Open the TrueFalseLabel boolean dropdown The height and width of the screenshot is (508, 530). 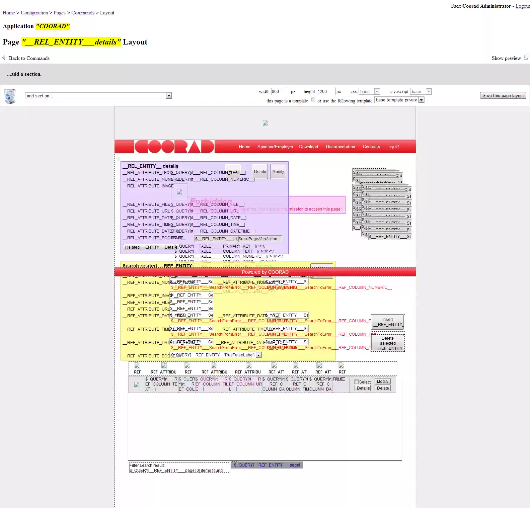pyautogui.click(x=216, y=355)
